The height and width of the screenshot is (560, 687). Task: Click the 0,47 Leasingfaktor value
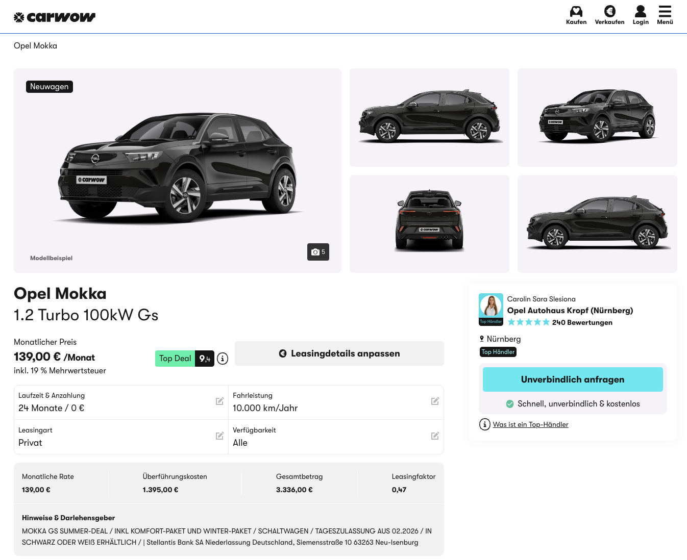coord(399,490)
